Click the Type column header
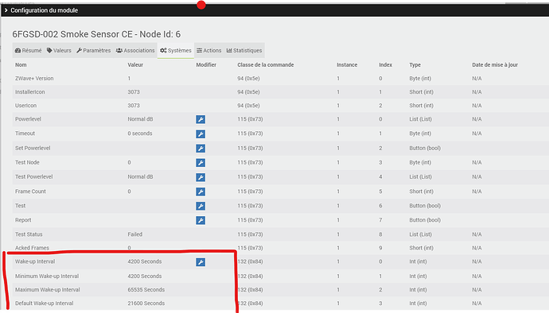The width and height of the screenshot is (549, 313). point(415,64)
